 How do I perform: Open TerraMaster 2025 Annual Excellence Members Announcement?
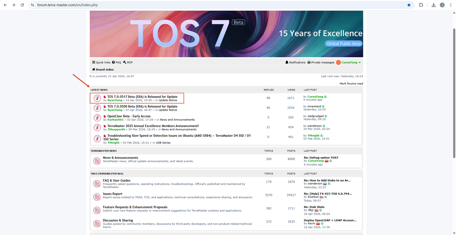[x=153, y=126]
